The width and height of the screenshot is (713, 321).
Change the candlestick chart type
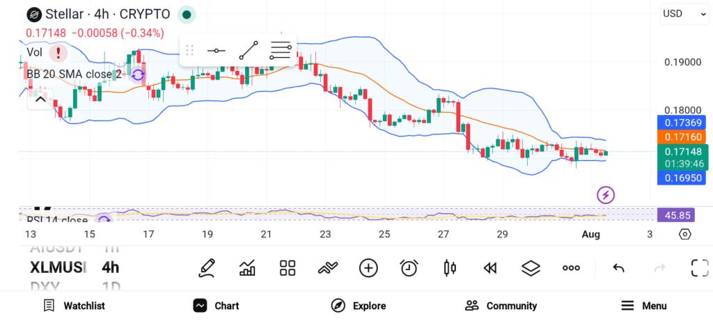click(449, 268)
